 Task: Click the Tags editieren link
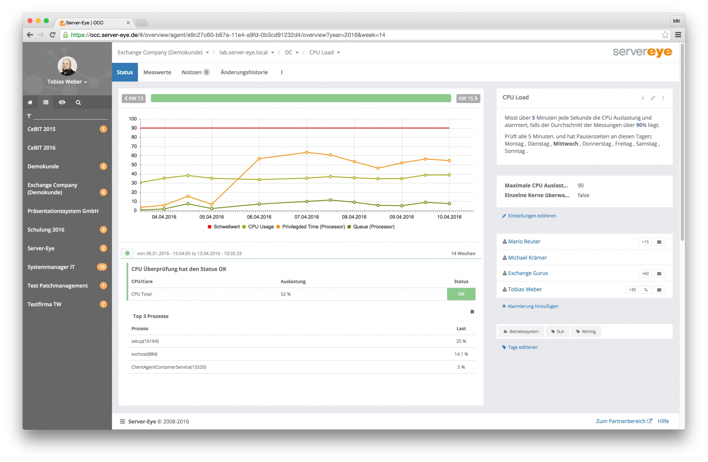(x=520, y=347)
